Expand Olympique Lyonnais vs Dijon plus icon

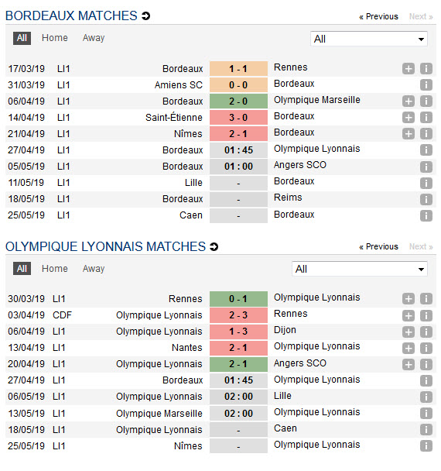[409, 332]
